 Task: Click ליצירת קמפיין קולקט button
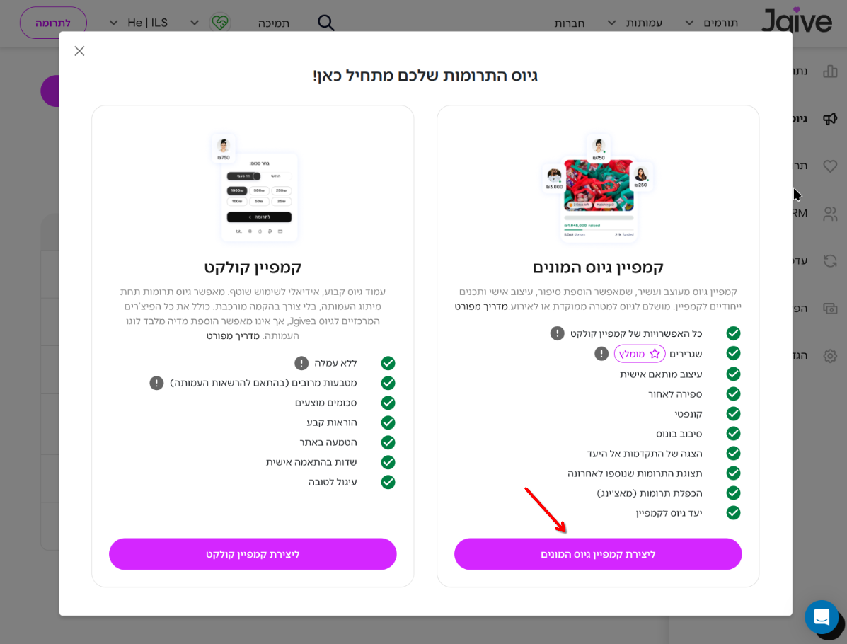coord(253,554)
